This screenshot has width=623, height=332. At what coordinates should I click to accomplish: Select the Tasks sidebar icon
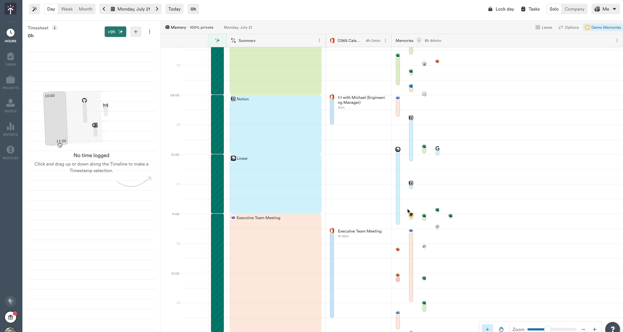click(x=11, y=58)
